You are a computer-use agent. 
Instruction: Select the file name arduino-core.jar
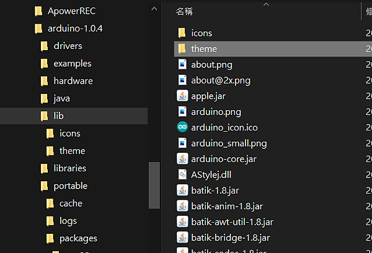click(x=224, y=159)
